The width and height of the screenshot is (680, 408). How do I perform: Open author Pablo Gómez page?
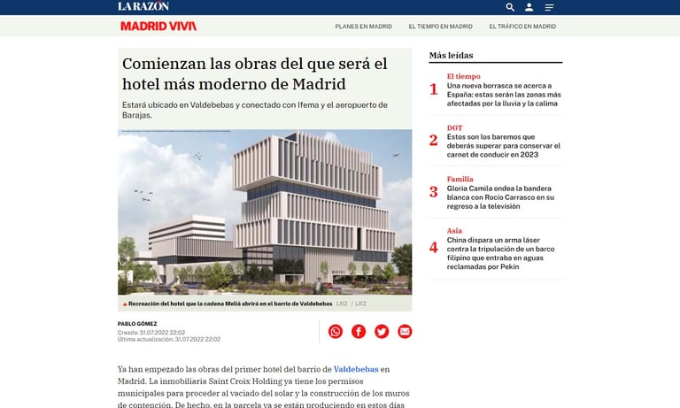pos(137,324)
